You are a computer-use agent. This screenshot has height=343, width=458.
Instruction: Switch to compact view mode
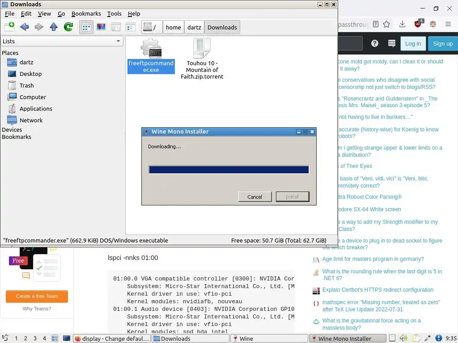[x=130, y=27]
